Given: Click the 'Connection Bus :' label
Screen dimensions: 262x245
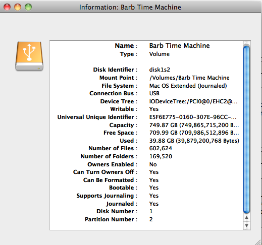Looking at the screenshot, I should click(x=114, y=93).
